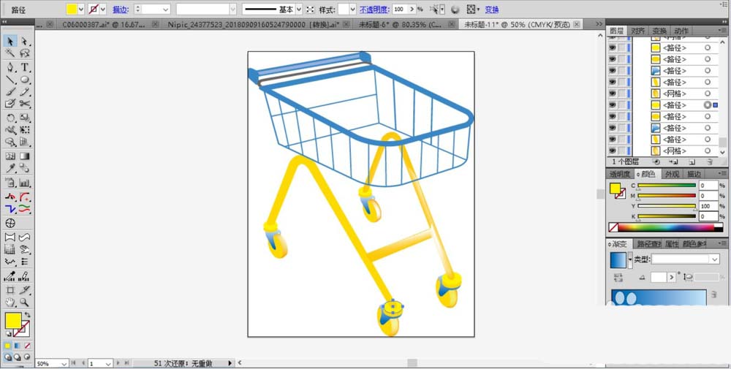Click the Y yellow slider track
Screen dimensions: 731x369
667,206
